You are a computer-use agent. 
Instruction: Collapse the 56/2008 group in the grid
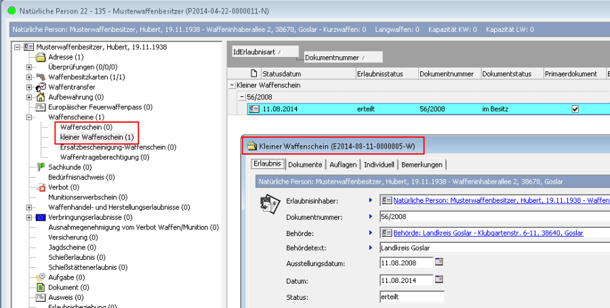pyautogui.click(x=243, y=97)
